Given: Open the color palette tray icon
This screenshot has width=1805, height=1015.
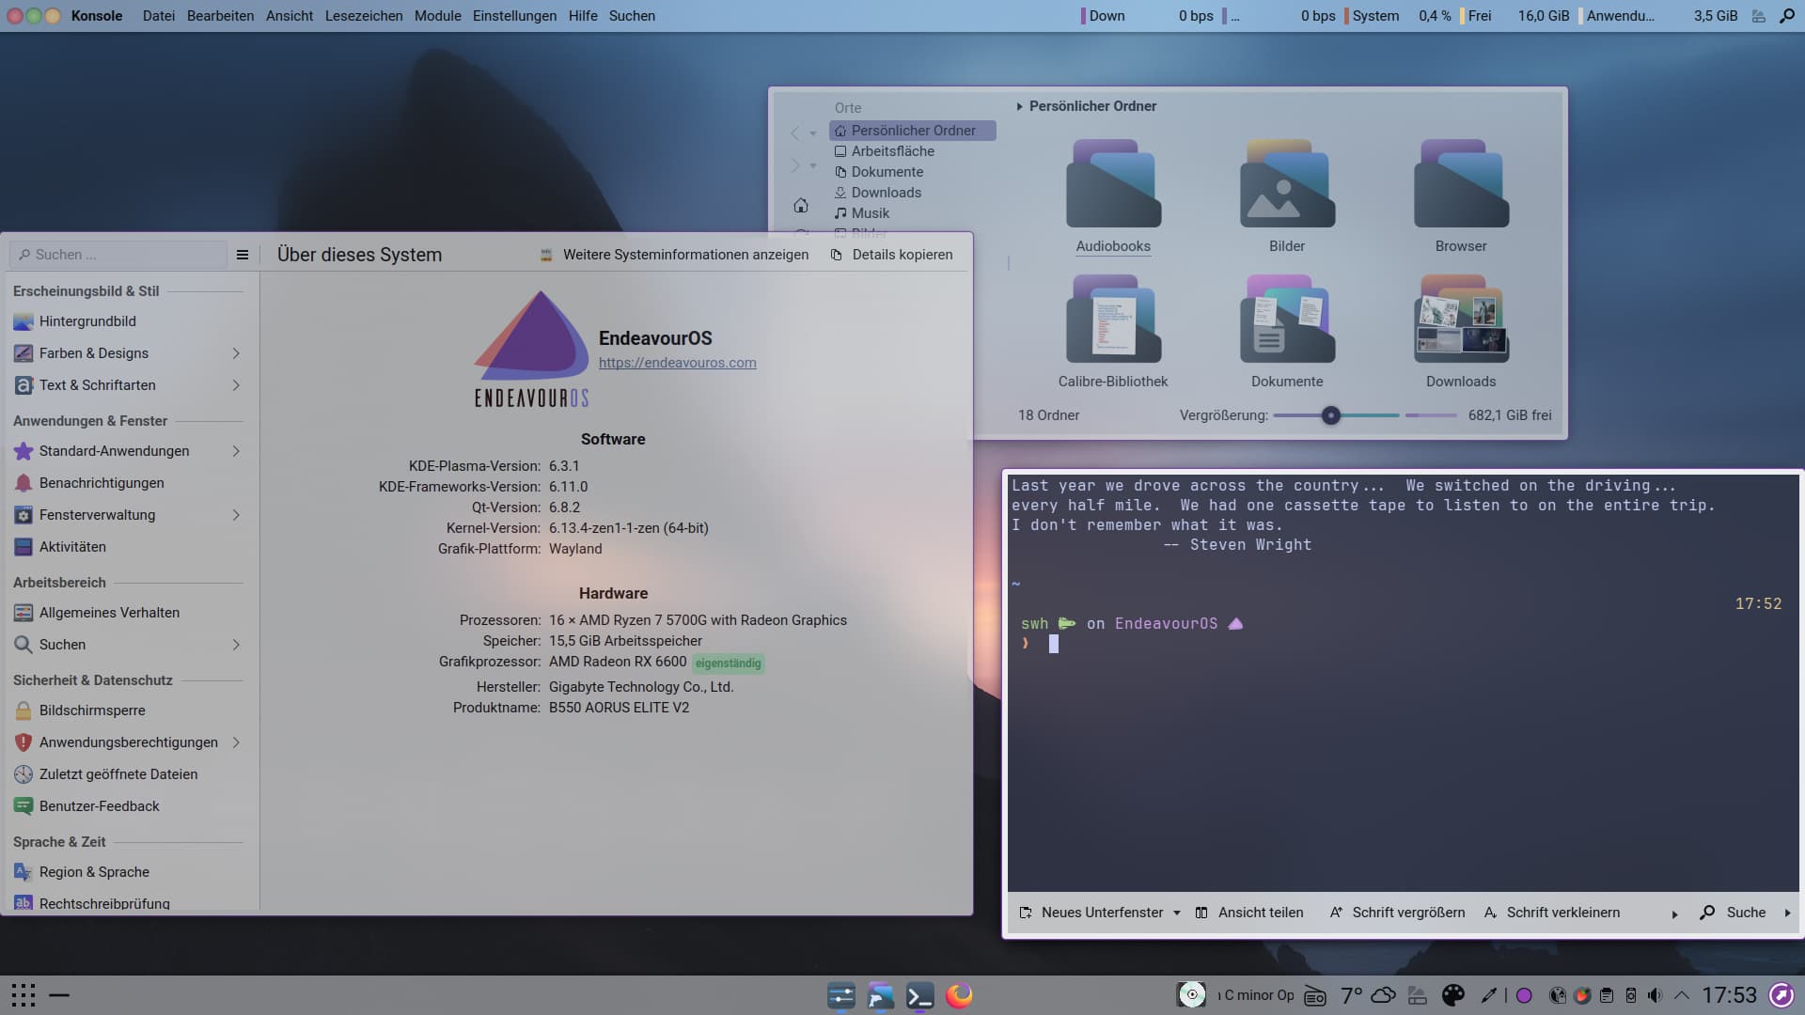Looking at the screenshot, I should click(x=1453, y=995).
